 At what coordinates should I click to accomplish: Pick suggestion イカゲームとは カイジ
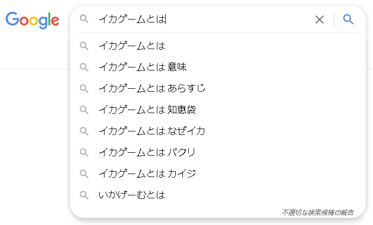pos(218,174)
